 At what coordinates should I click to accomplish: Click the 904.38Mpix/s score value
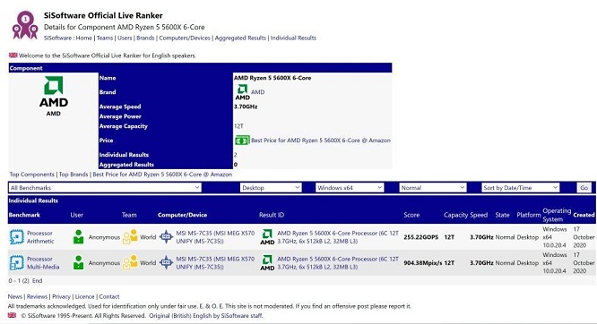coord(423,263)
